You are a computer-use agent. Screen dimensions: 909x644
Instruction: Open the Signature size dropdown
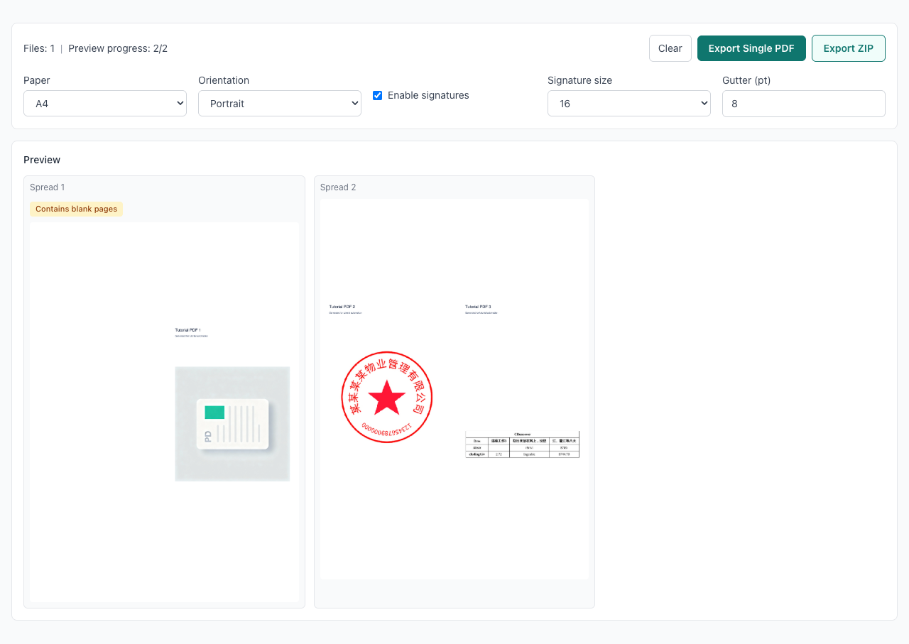[x=628, y=104]
